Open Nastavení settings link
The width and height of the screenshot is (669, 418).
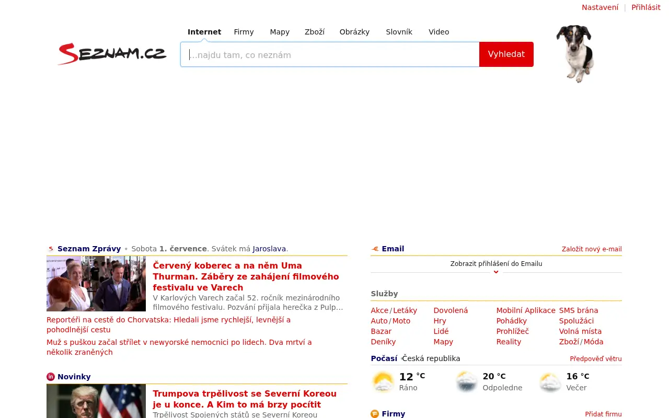click(600, 7)
